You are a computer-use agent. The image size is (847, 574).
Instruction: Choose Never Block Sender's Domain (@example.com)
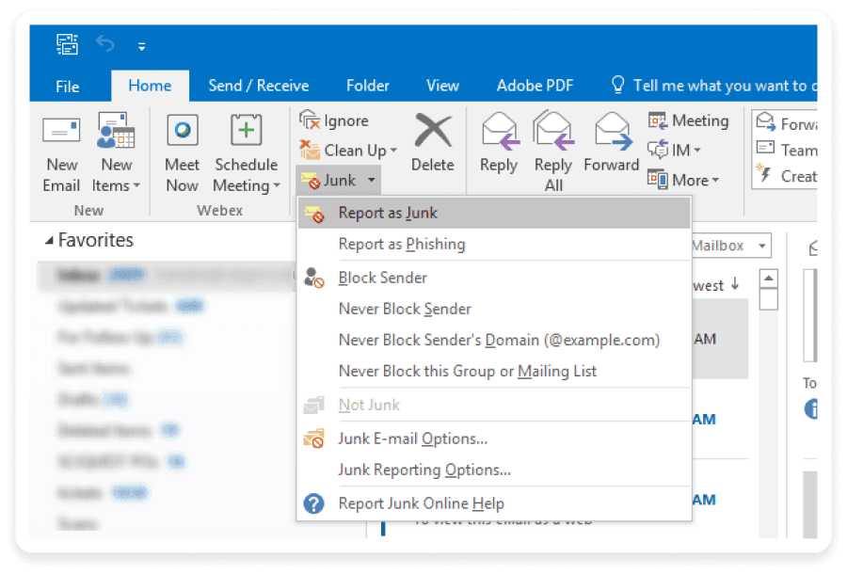(494, 341)
